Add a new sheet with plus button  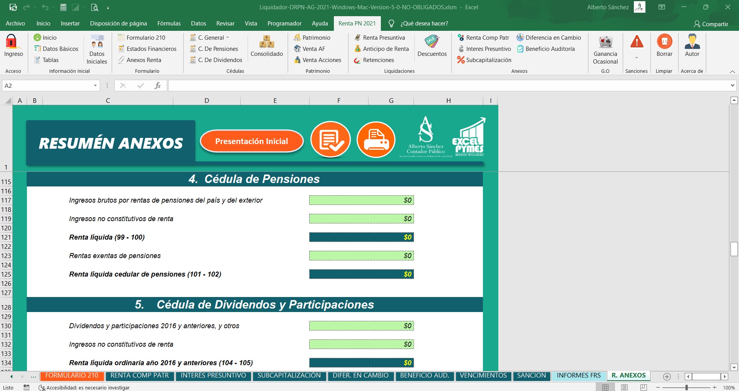pos(667,377)
